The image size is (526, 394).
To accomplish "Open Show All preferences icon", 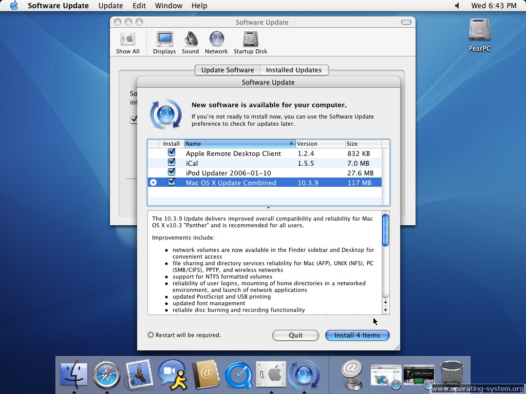I will point(128,43).
